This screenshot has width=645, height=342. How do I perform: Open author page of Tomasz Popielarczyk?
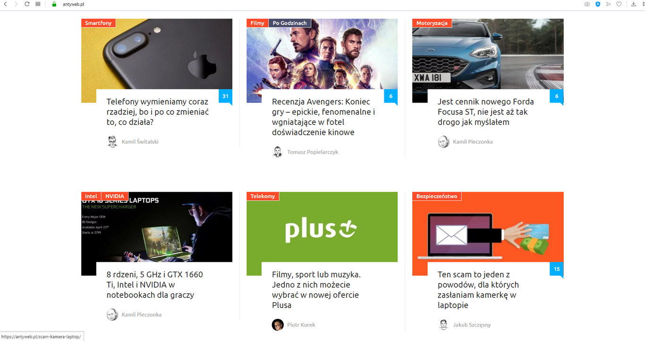[313, 152]
